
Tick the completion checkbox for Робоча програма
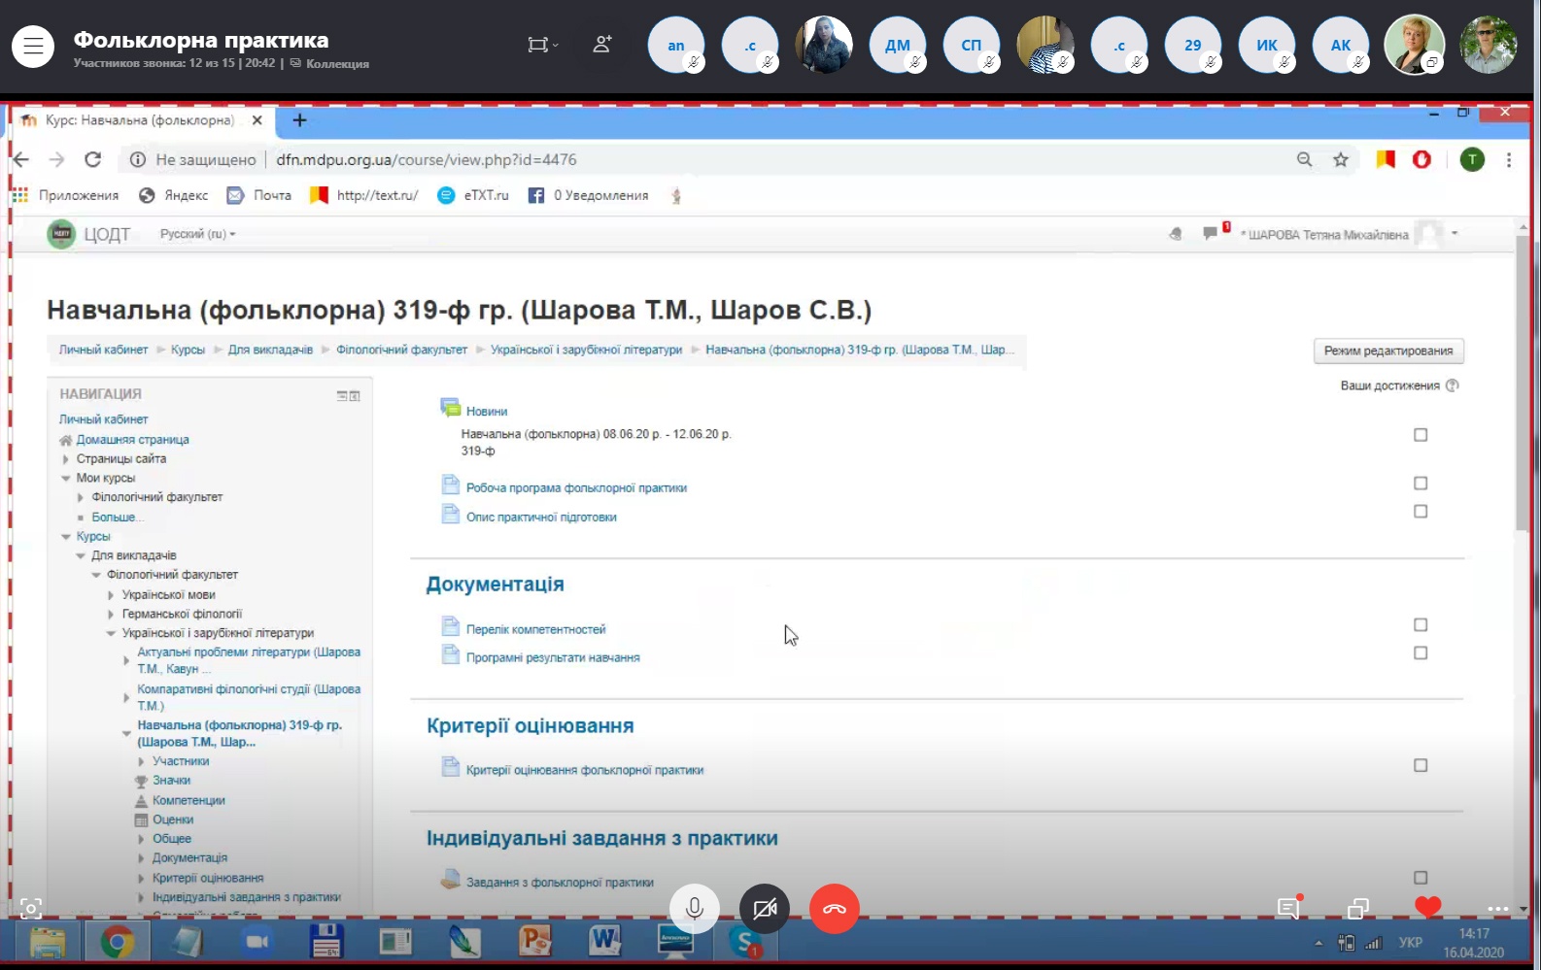(1421, 484)
